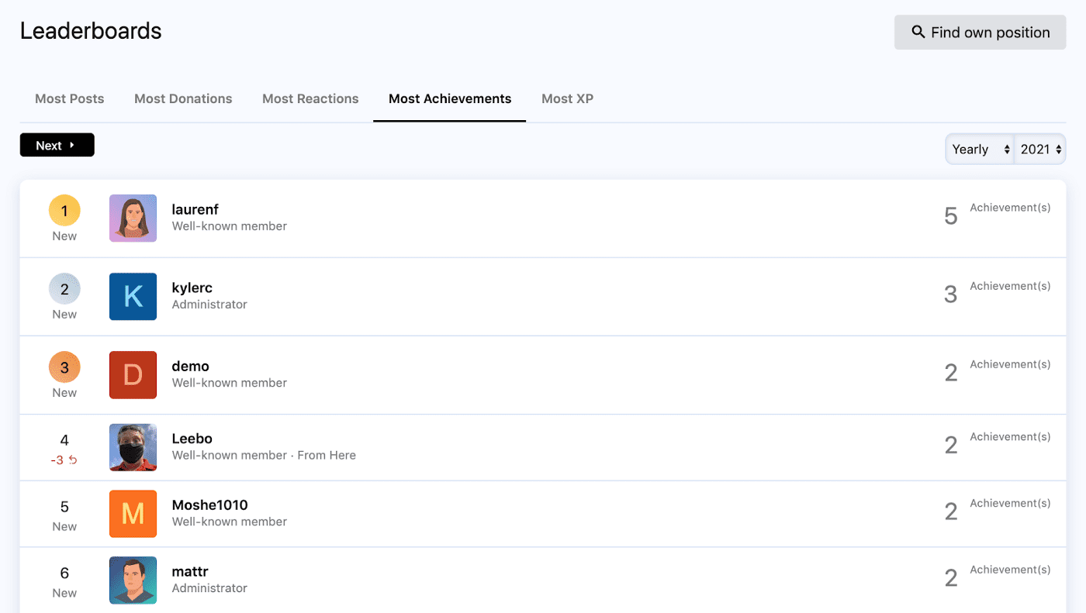The width and height of the screenshot is (1086, 613).
Task: Click the Achievement(s) label in demo's row
Action: click(1010, 364)
